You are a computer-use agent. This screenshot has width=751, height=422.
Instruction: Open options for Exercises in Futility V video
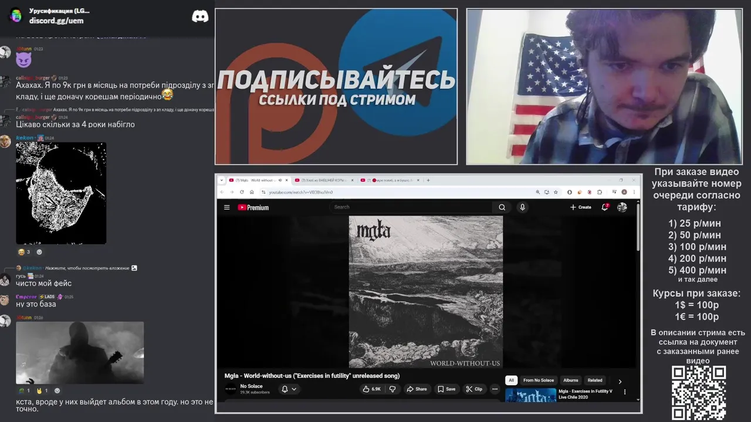[x=624, y=392]
